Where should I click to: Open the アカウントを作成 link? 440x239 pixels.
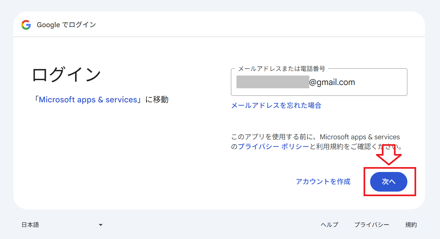click(323, 181)
